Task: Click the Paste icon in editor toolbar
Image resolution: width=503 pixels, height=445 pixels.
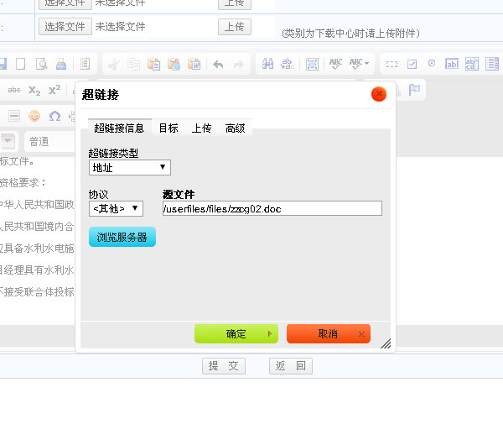Action: (x=153, y=64)
